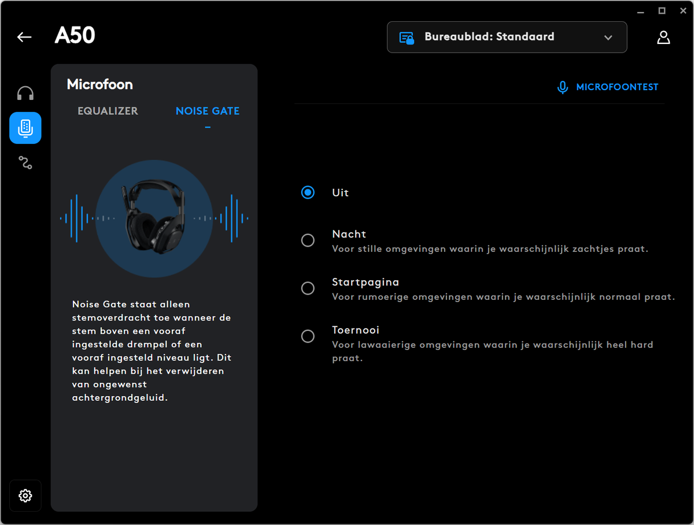Open the user account profile icon

point(663,38)
